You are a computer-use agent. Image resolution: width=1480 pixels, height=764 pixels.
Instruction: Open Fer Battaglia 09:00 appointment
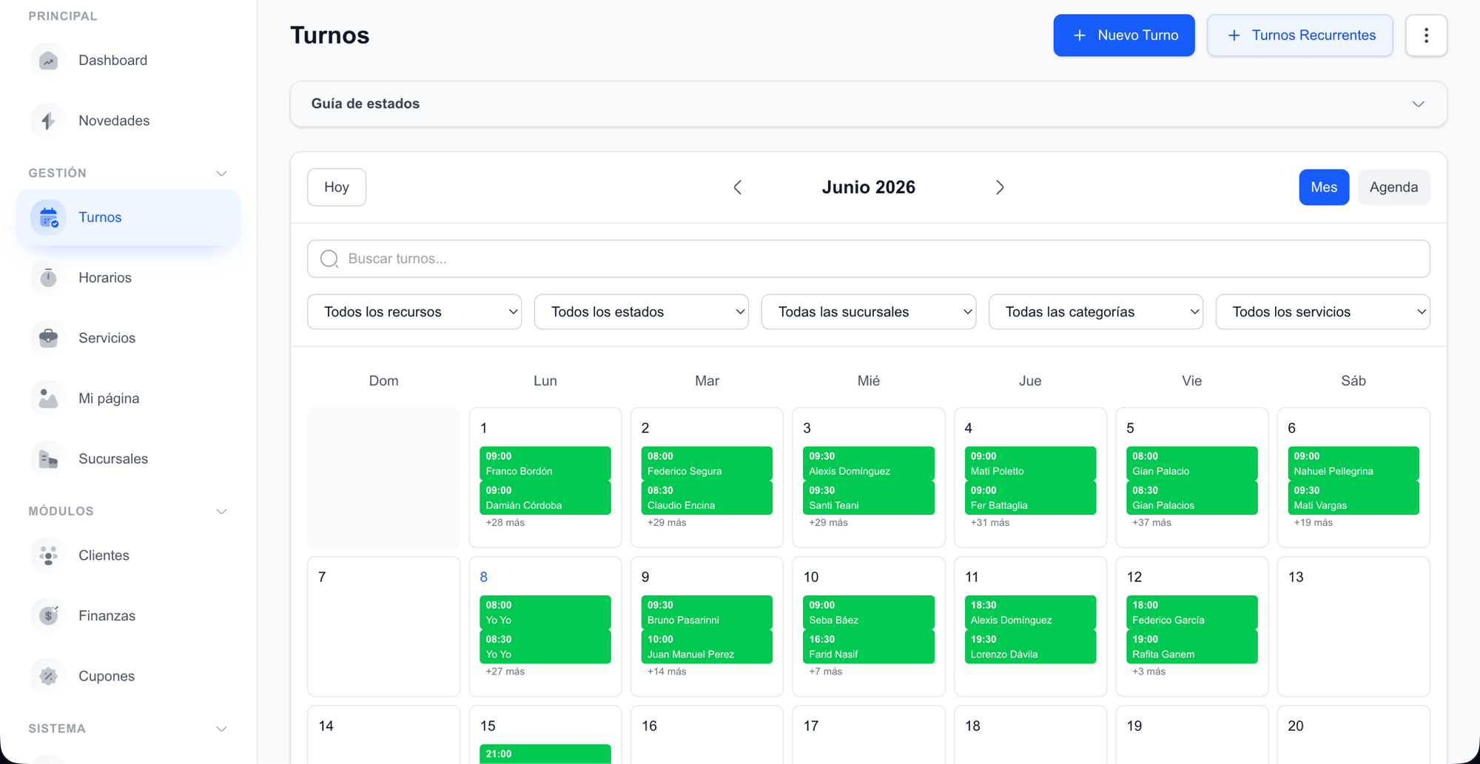coord(1030,498)
